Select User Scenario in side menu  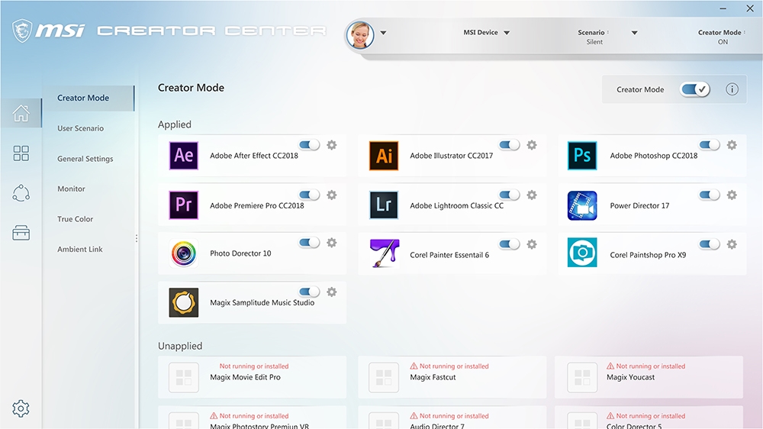coord(80,128)
